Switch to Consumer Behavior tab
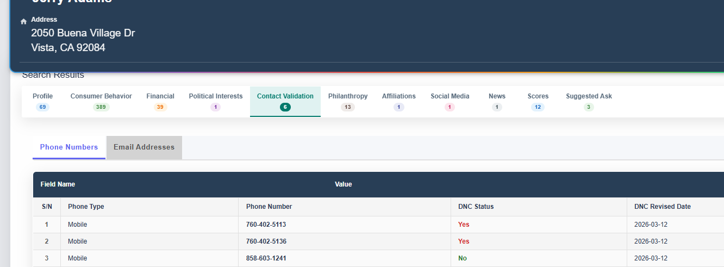 (101, 101)
